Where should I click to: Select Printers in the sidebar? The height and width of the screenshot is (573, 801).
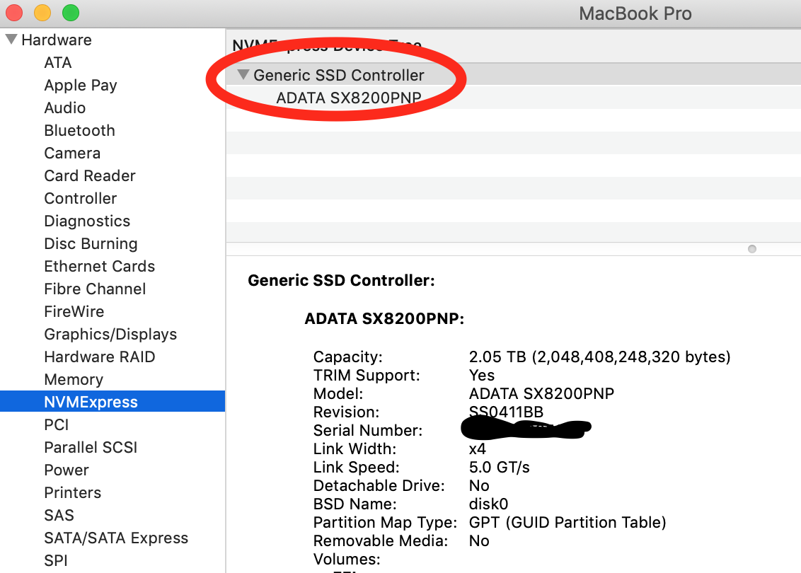click(73, 493)
